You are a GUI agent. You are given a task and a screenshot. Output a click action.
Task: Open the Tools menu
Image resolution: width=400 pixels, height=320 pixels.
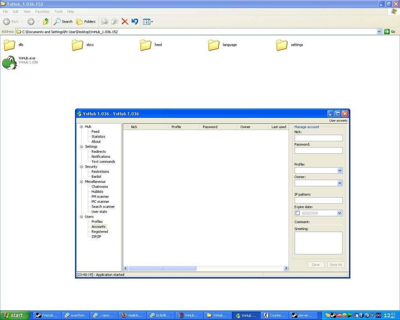58,11
